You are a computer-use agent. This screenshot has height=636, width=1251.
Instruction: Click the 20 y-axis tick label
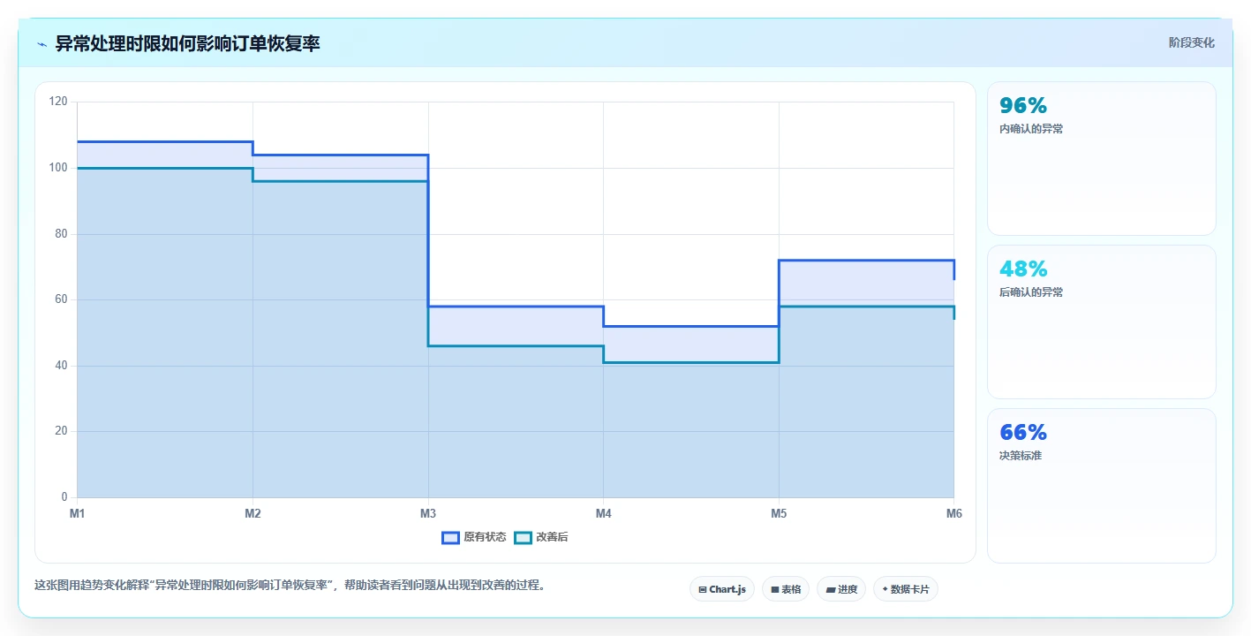(x=61, y=431)
